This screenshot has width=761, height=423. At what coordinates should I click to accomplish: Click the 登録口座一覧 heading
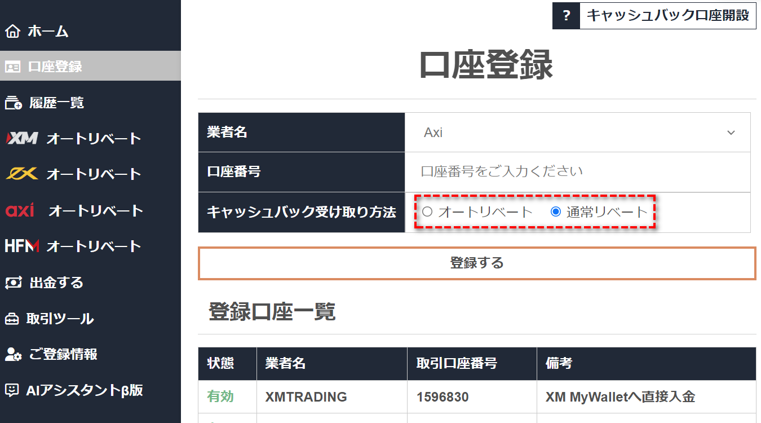click(272, 311)
